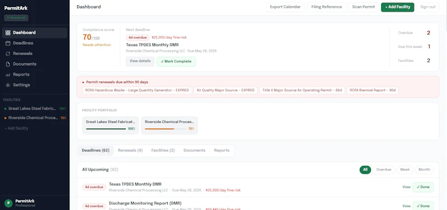Click the Professional plan badge
This screenshot has width=447, height=210.
[x=16, y=18]
